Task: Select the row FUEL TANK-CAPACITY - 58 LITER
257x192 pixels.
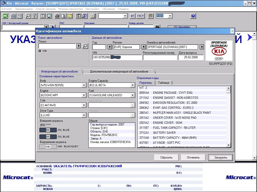Action: [182, 128]
